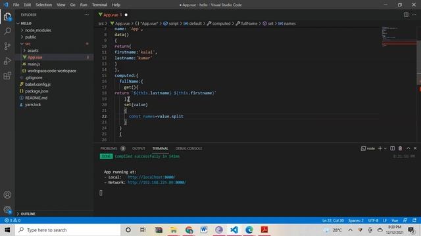The image size is (421, 236).
Task: Switch to the DEBUG CONSOLE tab
Action: [189, 148]
